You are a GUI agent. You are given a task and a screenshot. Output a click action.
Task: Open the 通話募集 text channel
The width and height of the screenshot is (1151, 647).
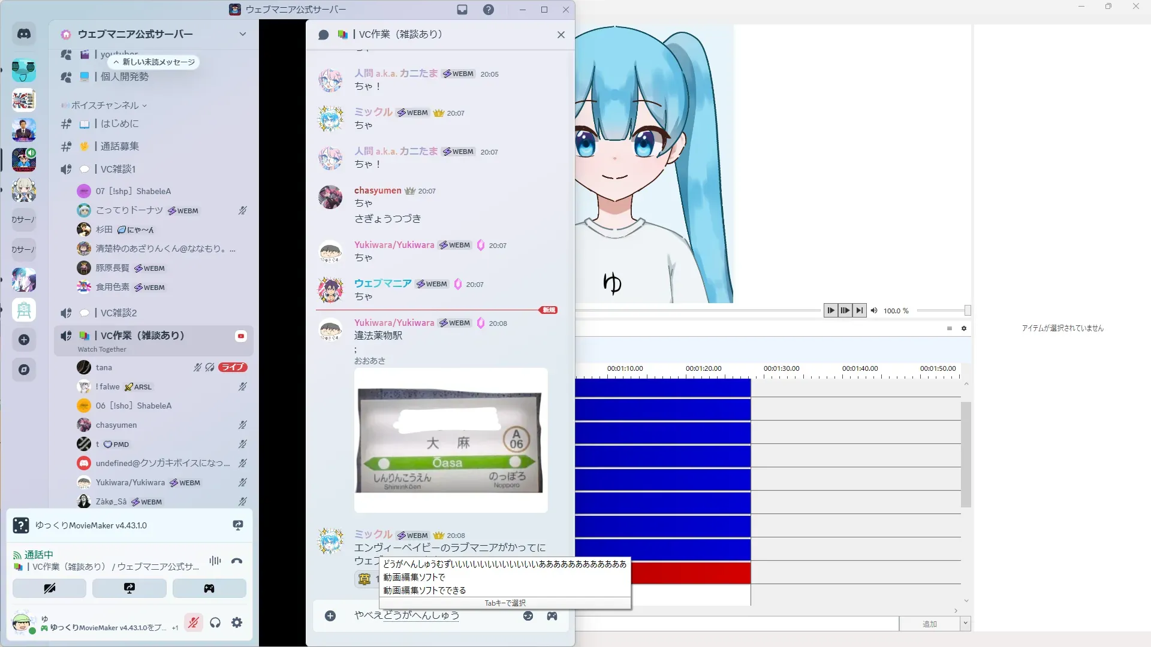(x=120, y=146)
